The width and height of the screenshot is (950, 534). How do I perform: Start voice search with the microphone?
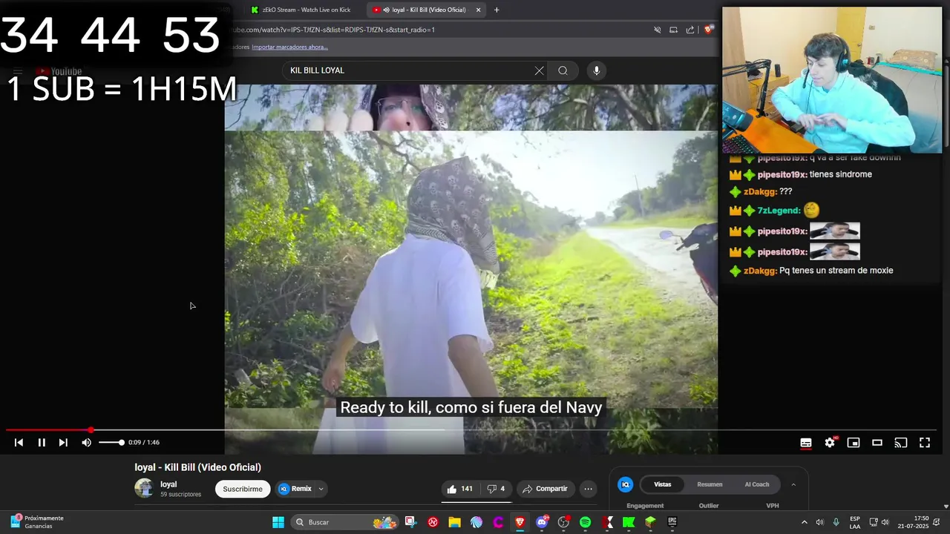pyautogui.click(x=596, y=70)
